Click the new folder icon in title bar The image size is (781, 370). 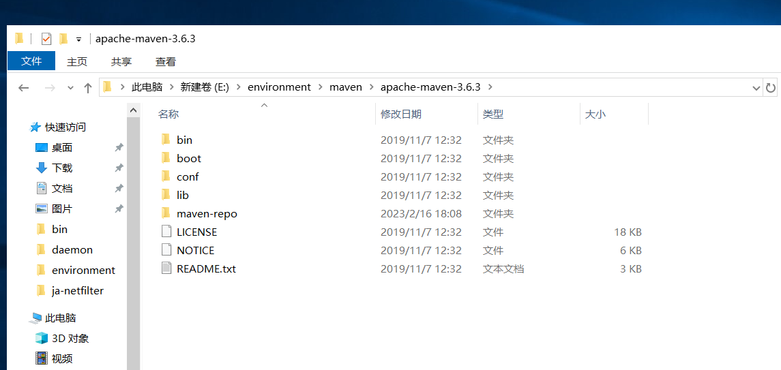coord(63,39)
